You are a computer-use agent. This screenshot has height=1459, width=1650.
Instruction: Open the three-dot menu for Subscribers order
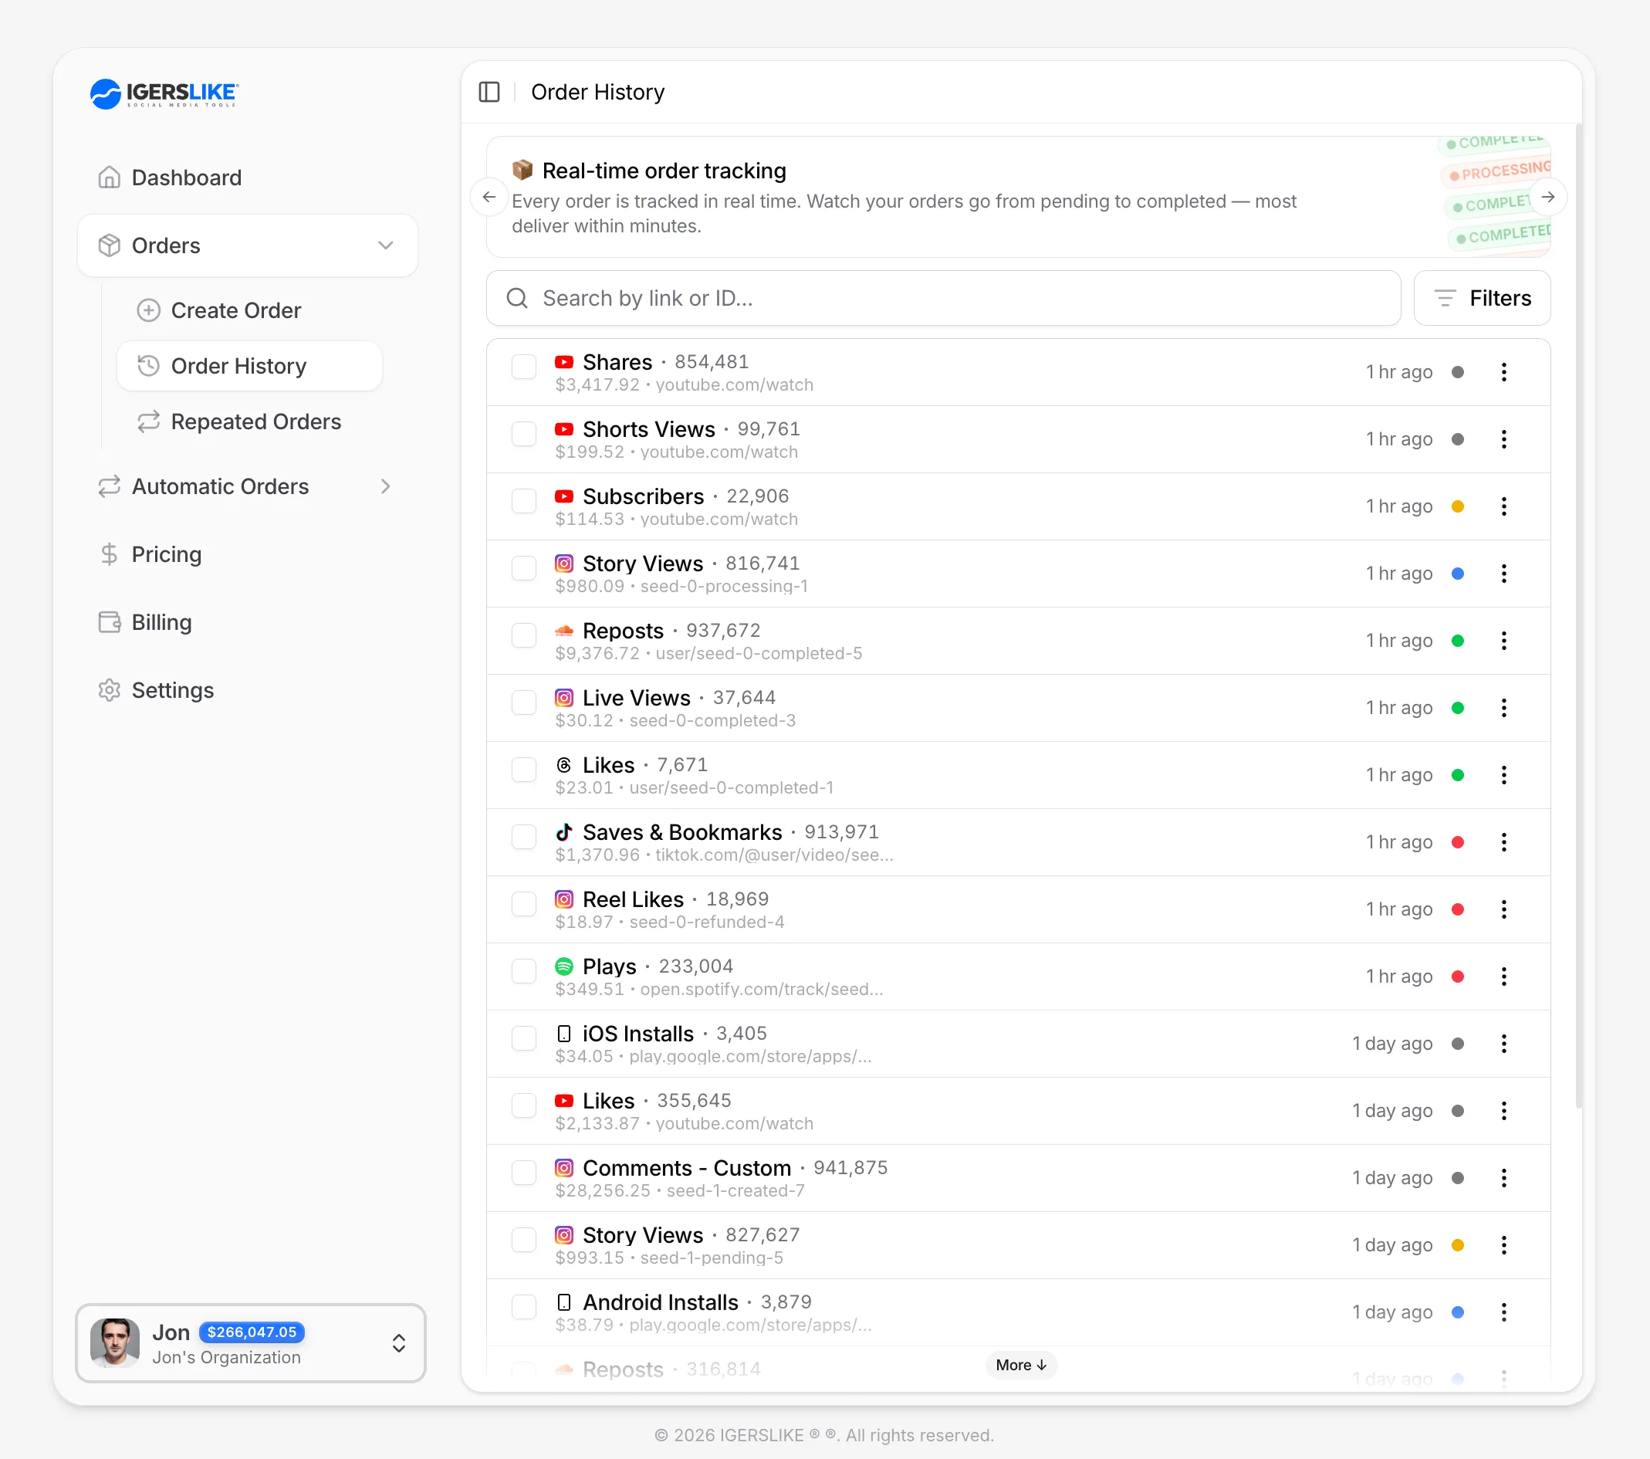pyautogui.click(x=1503, y=506)
